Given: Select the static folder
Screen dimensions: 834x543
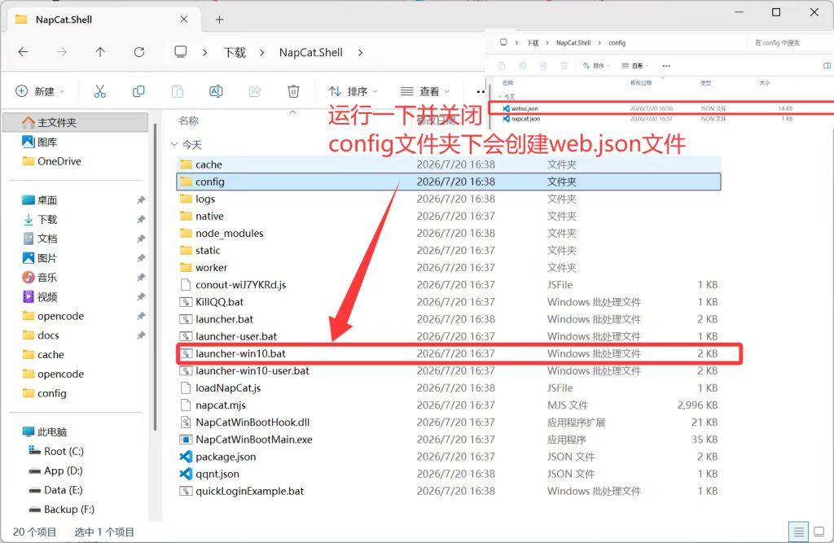Looking at the screenshot, I should [x=449, y=251].
